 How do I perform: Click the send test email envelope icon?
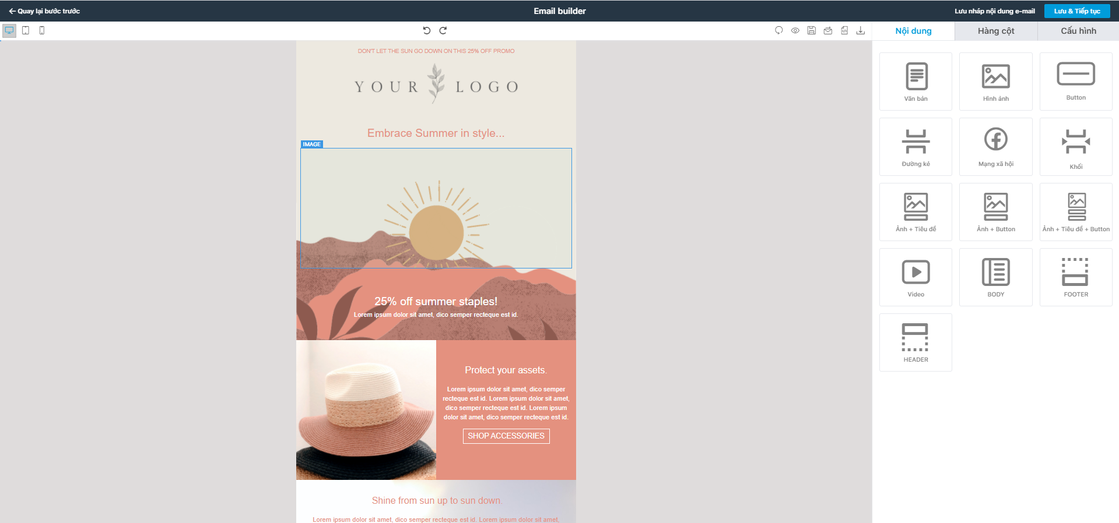coord(828,30)
